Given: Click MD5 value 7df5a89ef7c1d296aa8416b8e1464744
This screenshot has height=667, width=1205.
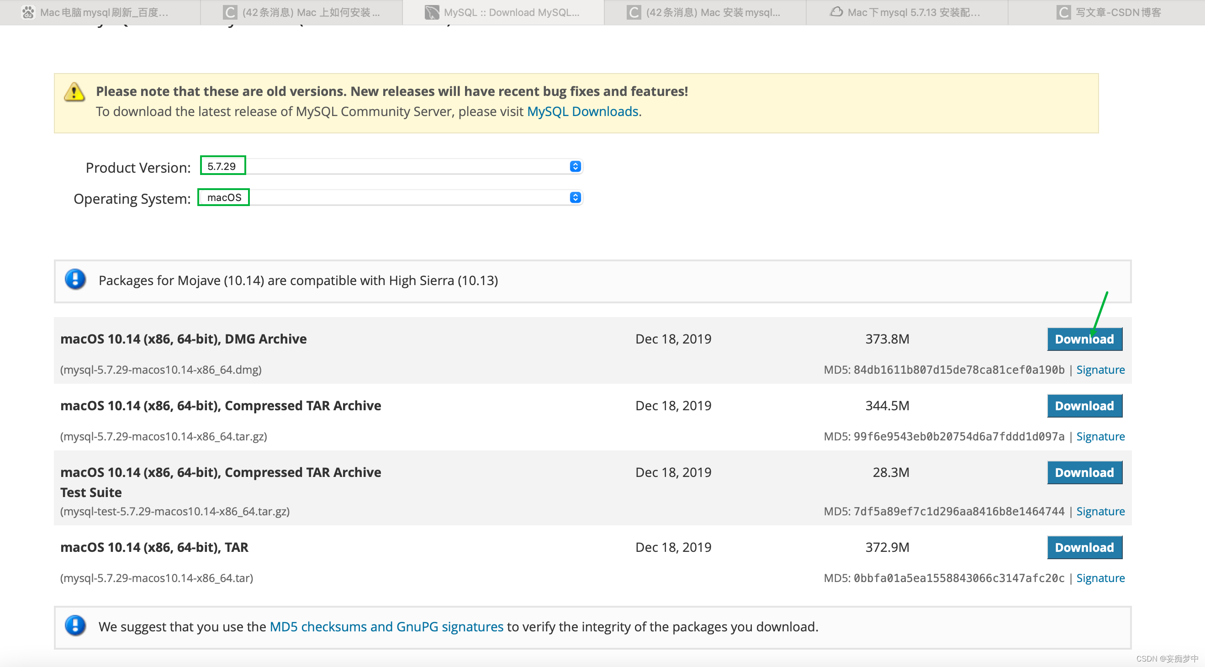Looking at the screenshot, I should (959, 511).
